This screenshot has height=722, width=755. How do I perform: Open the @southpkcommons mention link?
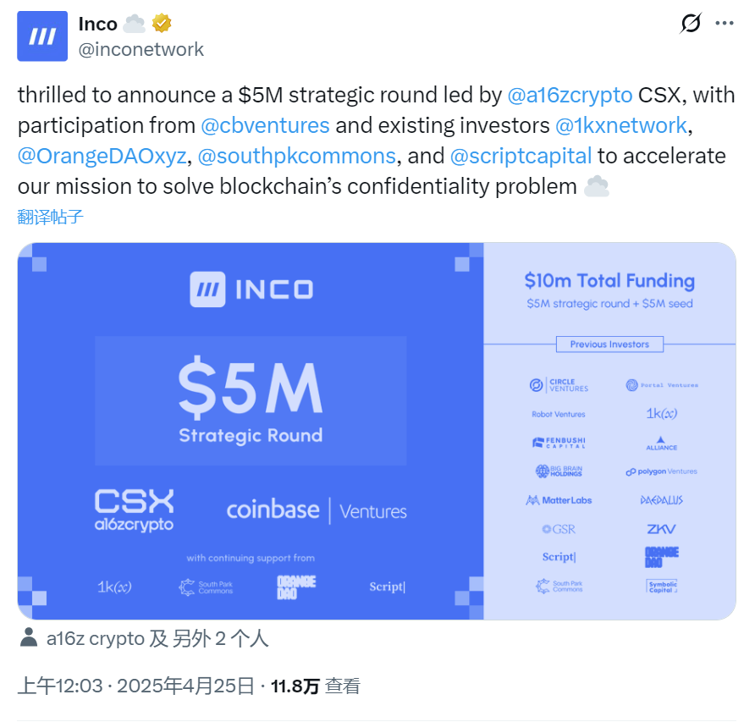point(296,156)
